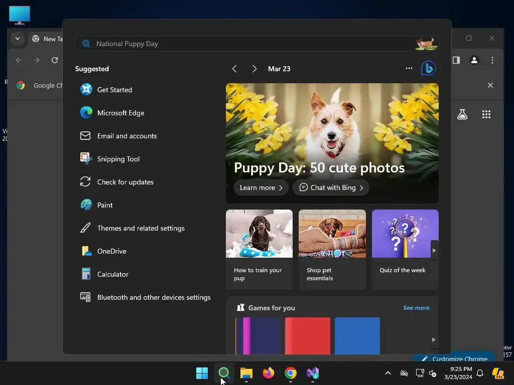Viewport: 514px width, 385px height.
Task: Click the muted volume tray icon
Action: 433,373
